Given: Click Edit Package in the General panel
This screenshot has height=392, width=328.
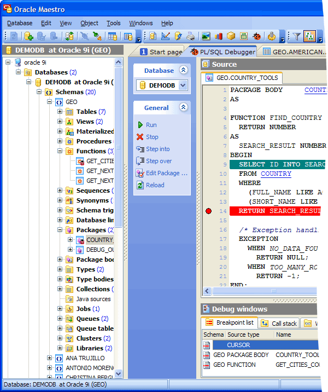Looking at the screenshot, I should click(162, 173).
